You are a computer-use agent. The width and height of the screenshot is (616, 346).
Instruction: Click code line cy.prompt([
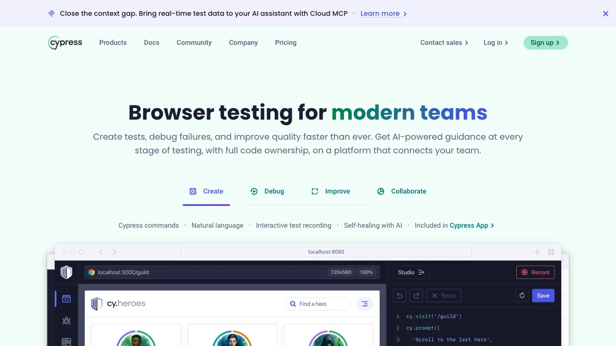[423, 328]
